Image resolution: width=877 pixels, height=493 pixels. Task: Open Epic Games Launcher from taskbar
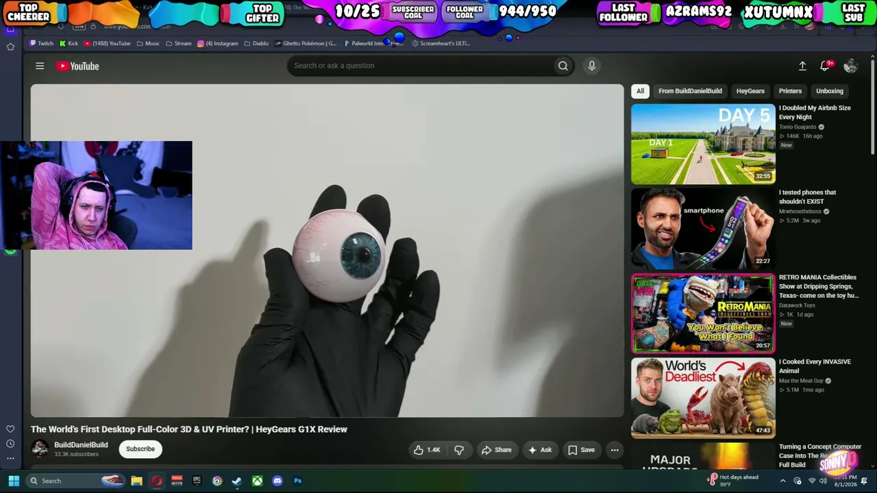[197, 481]
